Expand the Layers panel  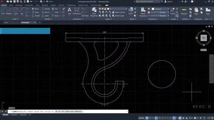coord(108,19)
